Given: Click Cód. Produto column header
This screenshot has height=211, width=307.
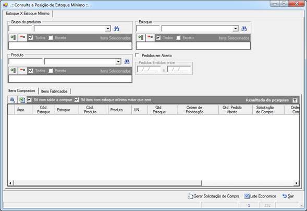Looking at the screenshot, I should pyautogui.click(x=93, y=110).
